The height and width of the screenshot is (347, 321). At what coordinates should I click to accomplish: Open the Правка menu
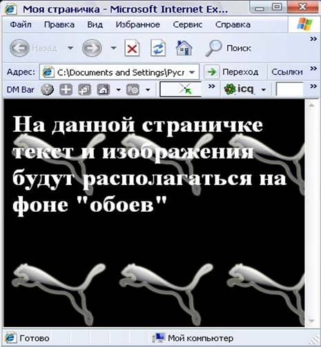tap(59, 24)
